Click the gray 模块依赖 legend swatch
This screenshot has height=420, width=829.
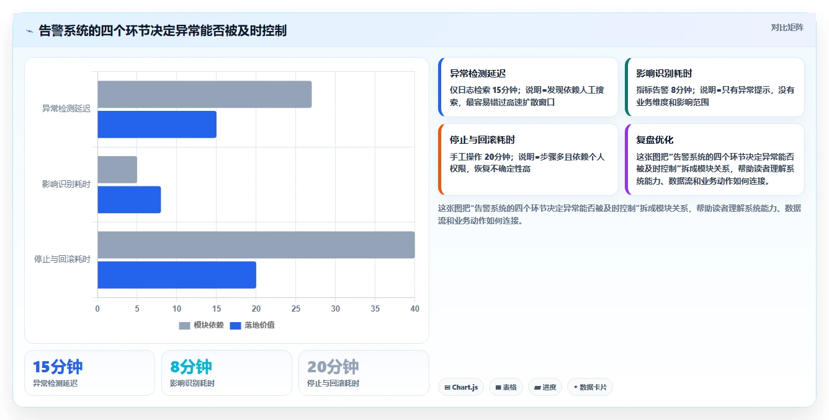tap(184, 326)
